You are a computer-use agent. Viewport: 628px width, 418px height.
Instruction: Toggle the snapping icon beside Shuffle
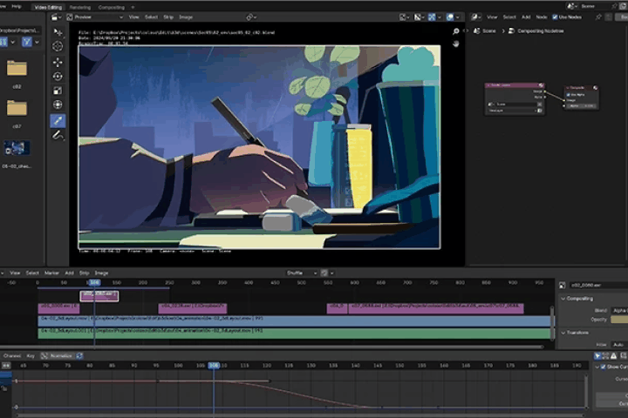[324, 273]
